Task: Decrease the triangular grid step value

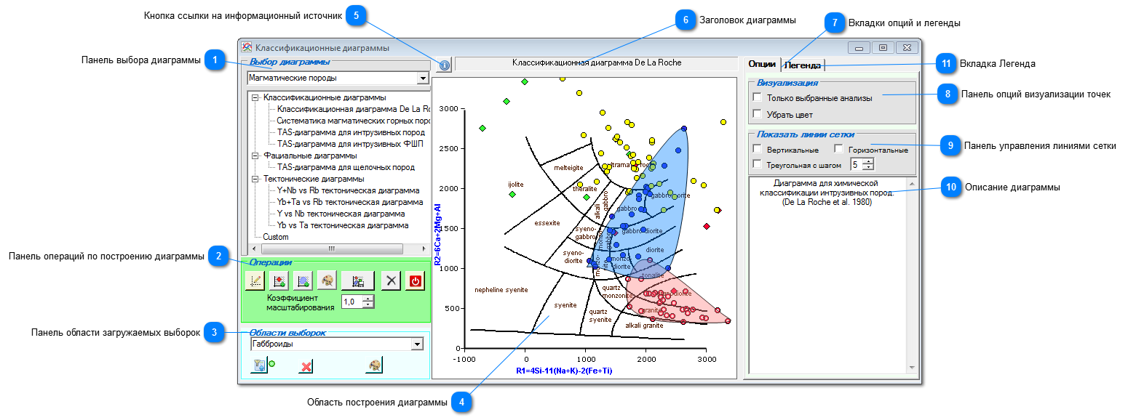Action: [x=868, y=168]
